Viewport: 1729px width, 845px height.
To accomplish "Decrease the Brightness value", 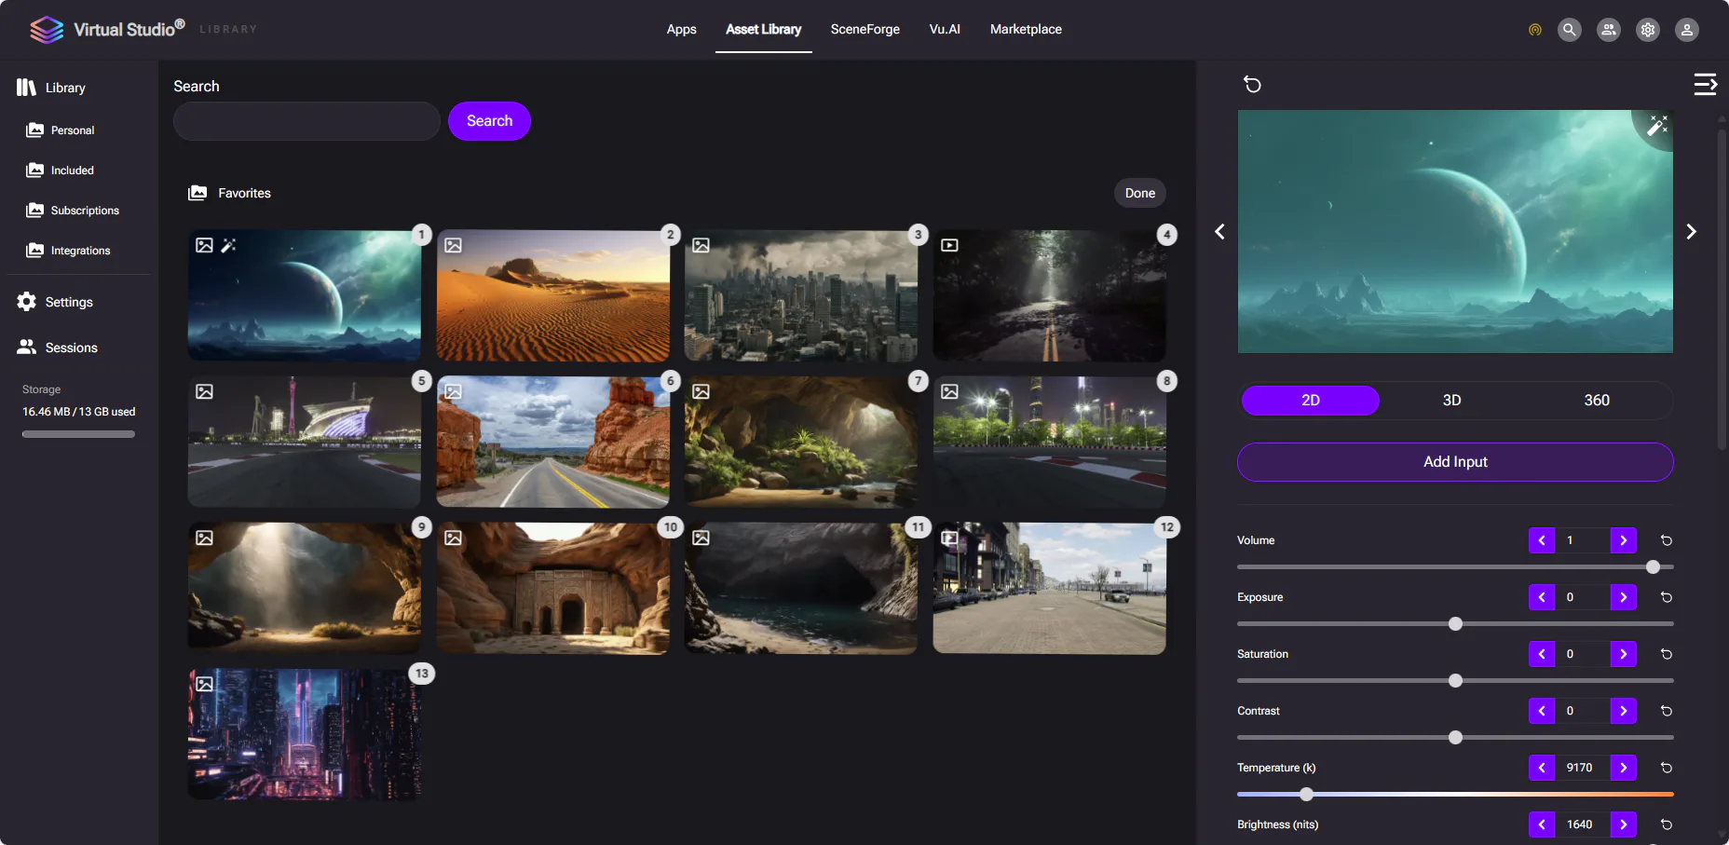I will click(1542, 825).
